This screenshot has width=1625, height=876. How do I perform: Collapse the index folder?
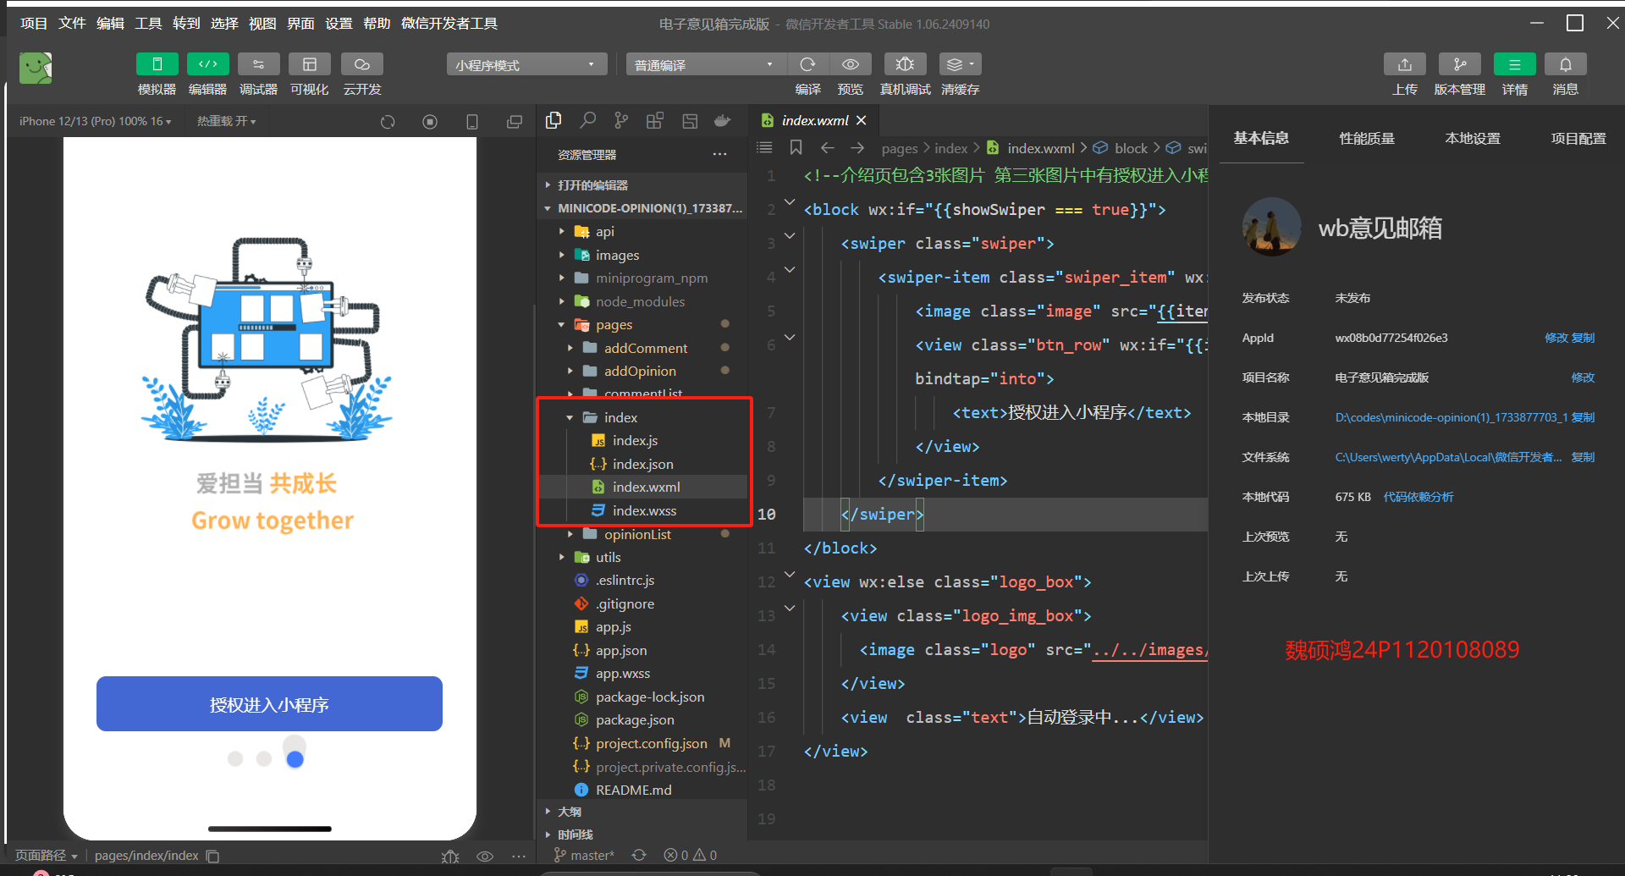(642, 417)
